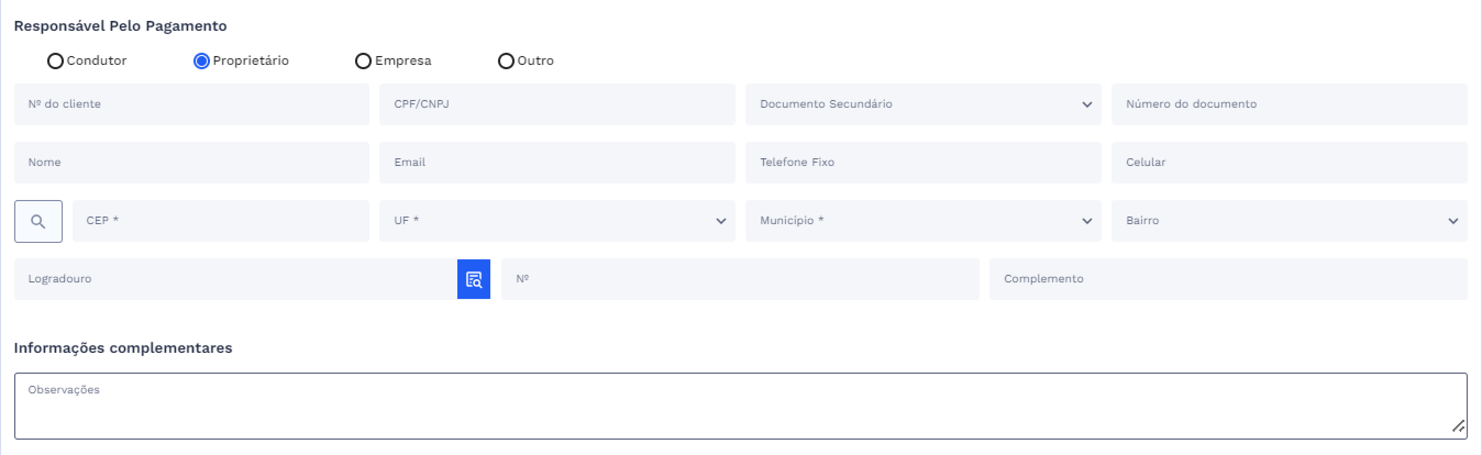Click the Número do documento field
The width and height of the screenshot is (1482, 455).
(1289, 105)
